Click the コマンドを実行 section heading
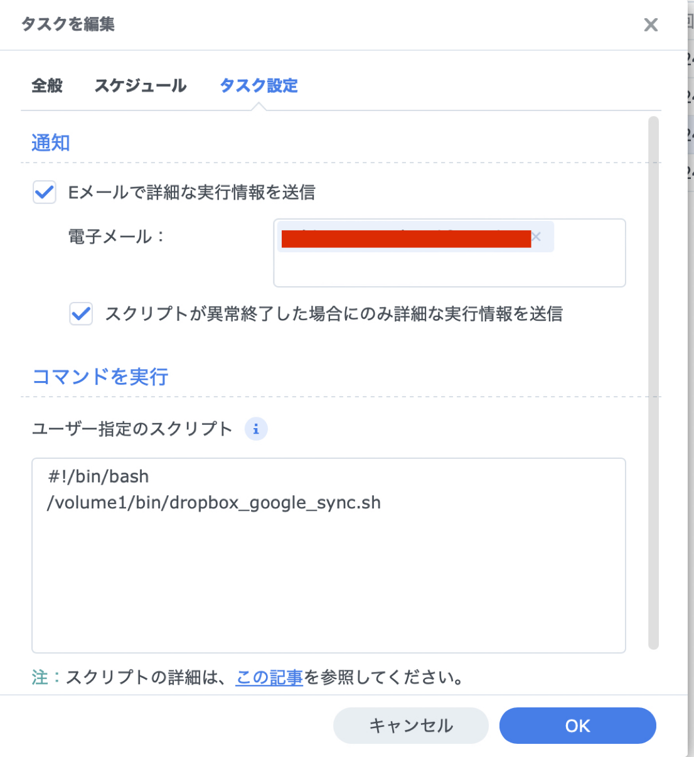This screenshot has height=757, width=694. tap(100, 377)
